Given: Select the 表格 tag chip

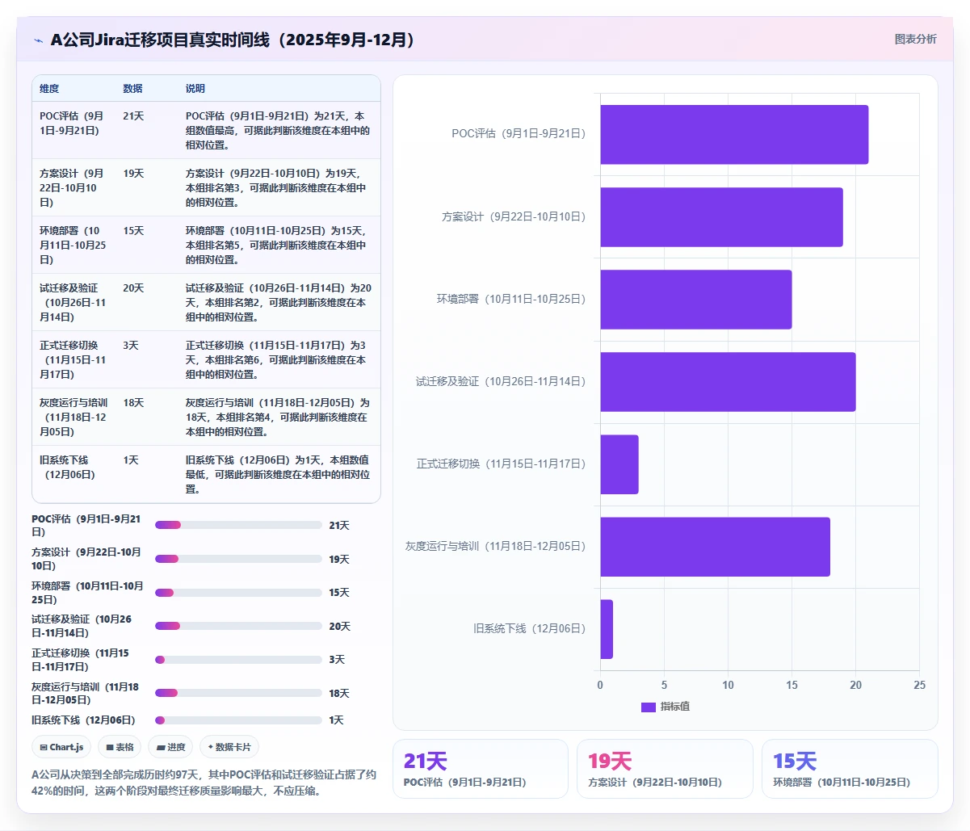Looking at the screenshot, I should [x=120, y=747].
